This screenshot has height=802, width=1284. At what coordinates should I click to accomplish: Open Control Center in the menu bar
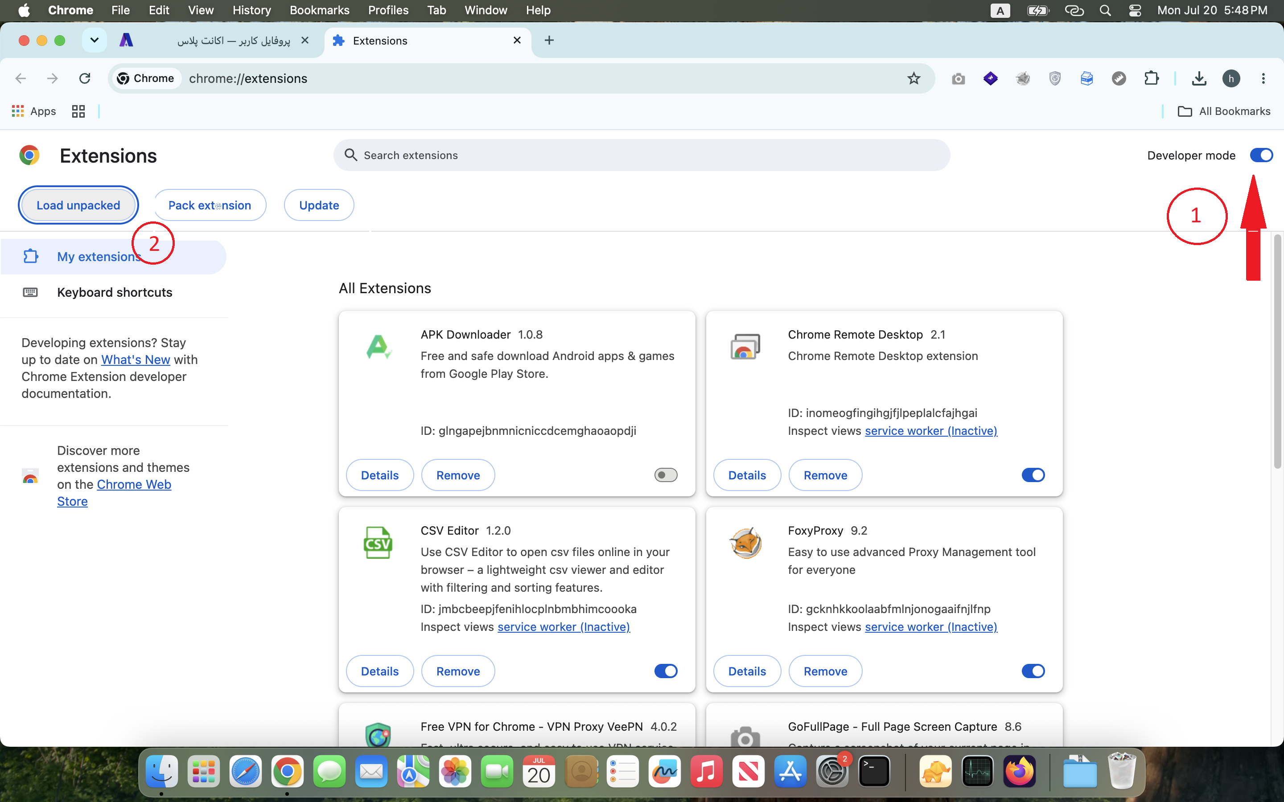(1135, 11)
